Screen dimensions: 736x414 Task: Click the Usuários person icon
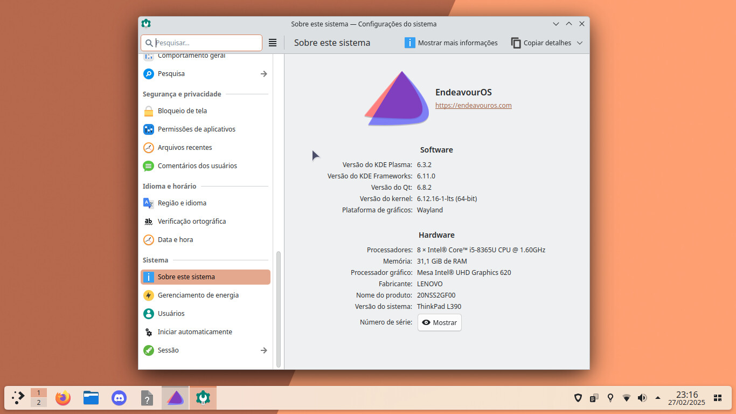click(149, 314)
